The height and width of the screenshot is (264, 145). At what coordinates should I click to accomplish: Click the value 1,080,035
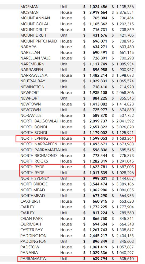click(x=125, y=190)
